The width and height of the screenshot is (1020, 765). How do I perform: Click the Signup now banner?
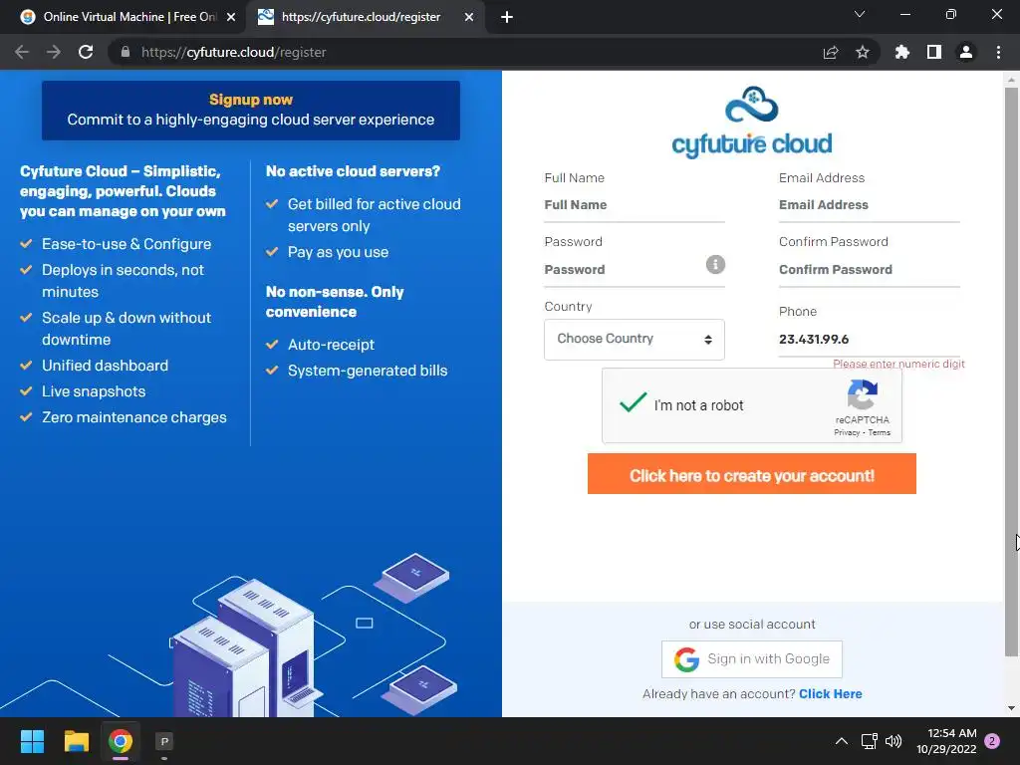coord(250,110)
